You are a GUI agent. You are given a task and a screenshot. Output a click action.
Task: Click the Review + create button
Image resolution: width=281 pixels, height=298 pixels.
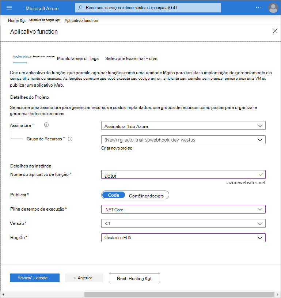pyautogui.click(x=35, y=278)
